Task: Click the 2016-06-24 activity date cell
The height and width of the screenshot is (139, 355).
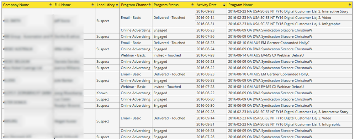Action: (211, 49)
